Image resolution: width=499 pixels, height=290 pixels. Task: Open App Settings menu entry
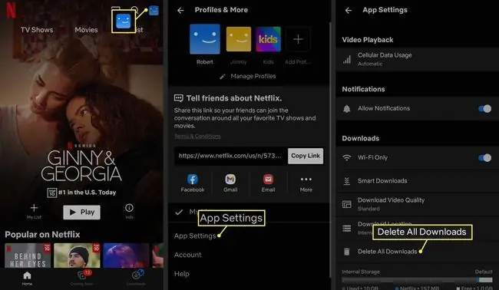click(x=195, y=236)
